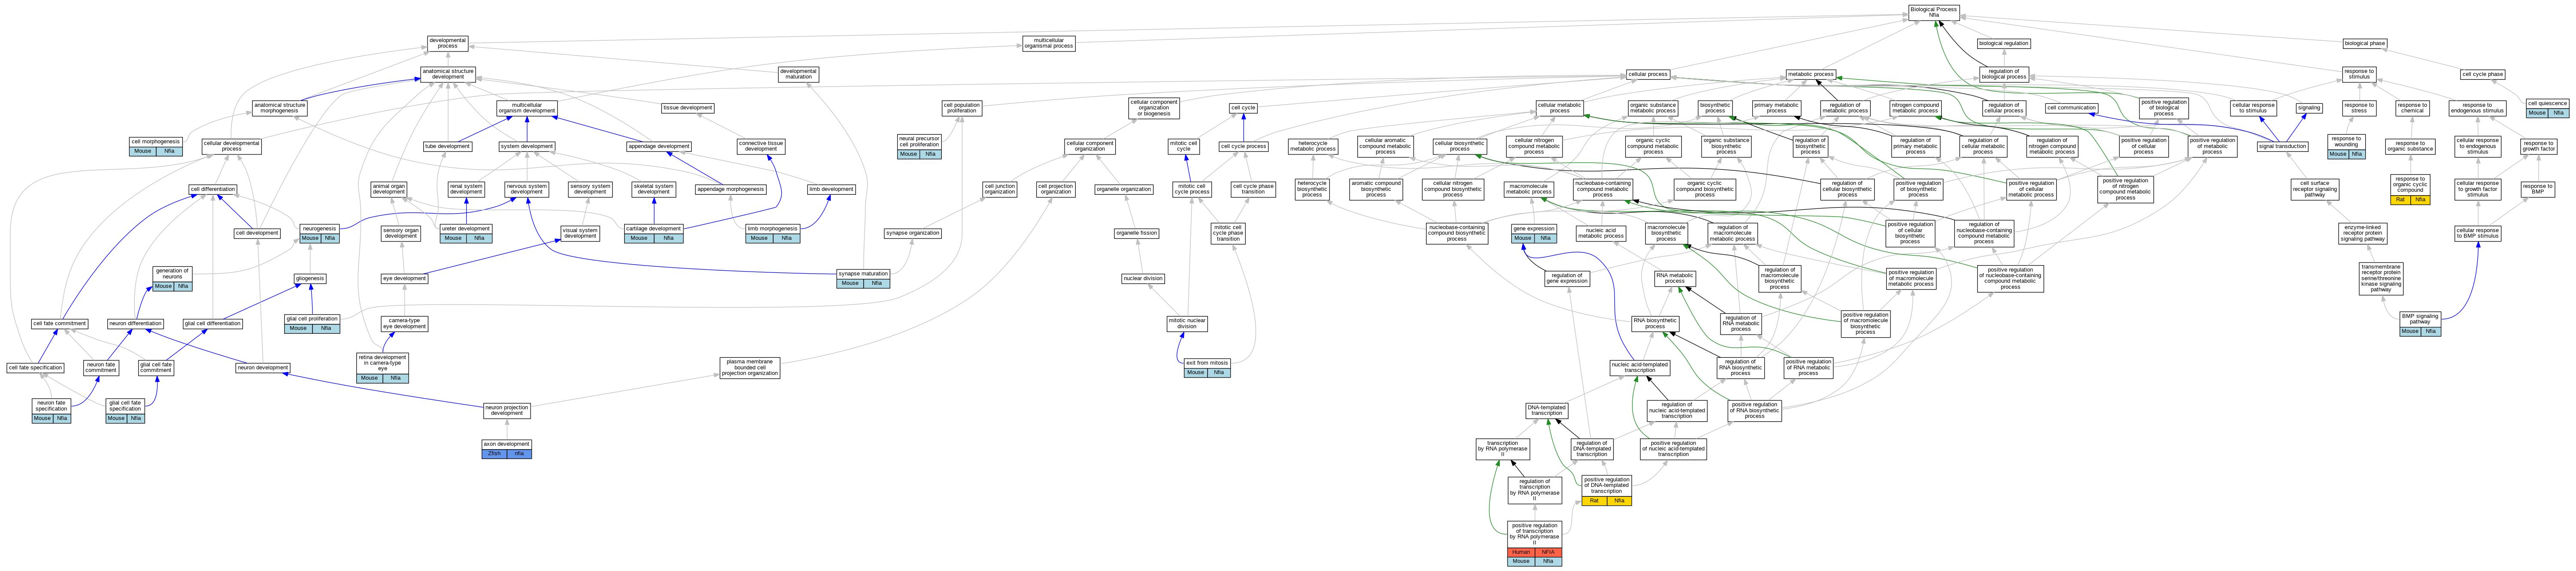Viewport: 2576px width, 571px height.
Task: Select the 'exit from mitosis' node
Action: pyautogui.click(x=1207, y=368)
